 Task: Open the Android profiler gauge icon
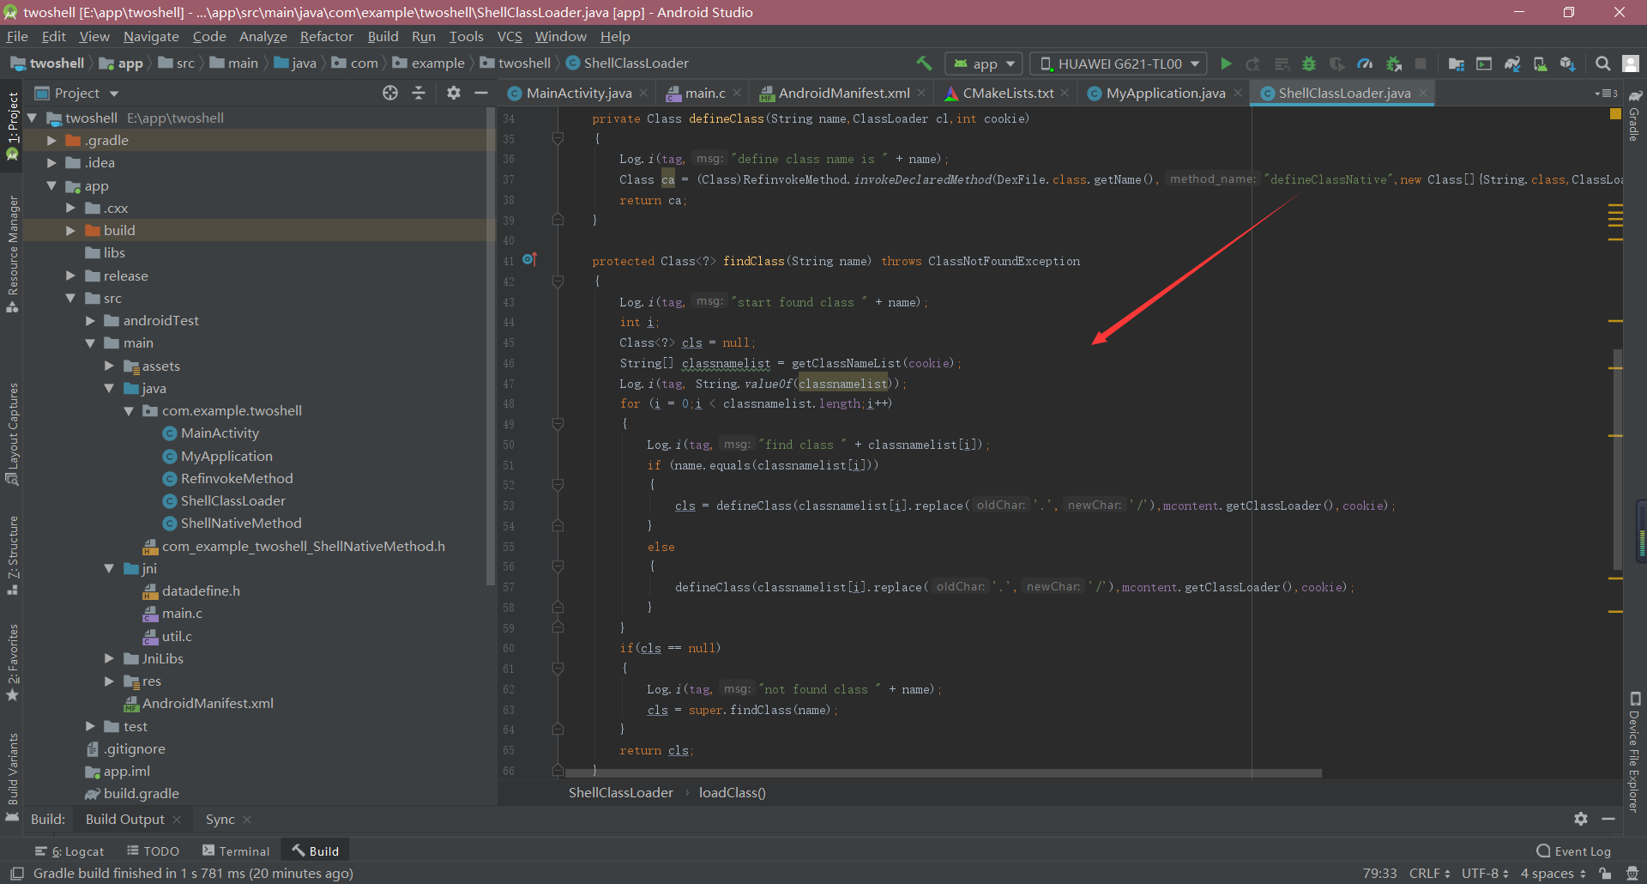point(1365,64)
